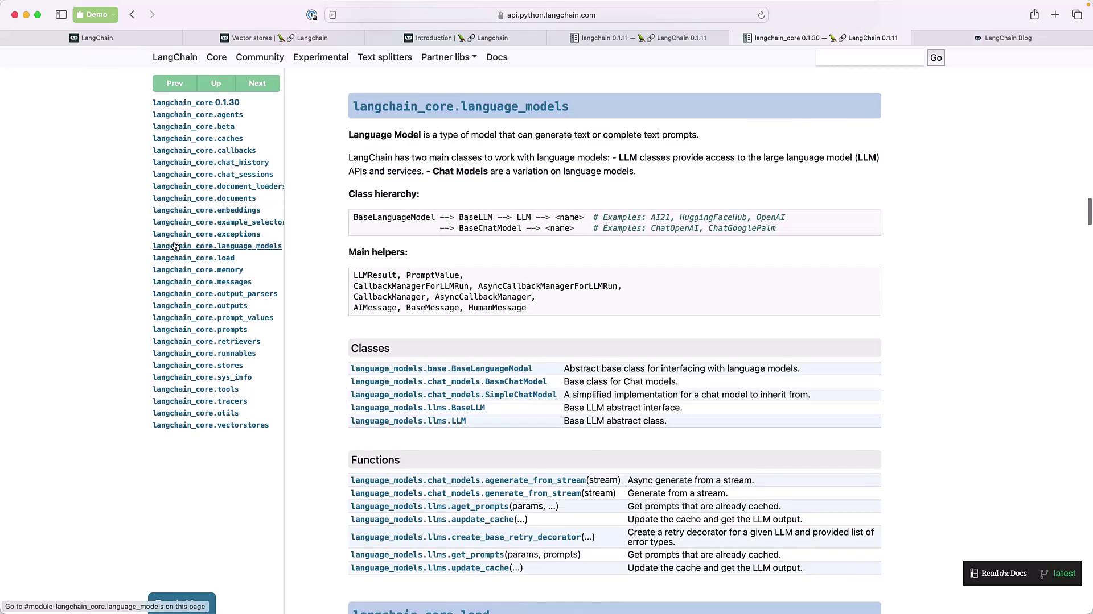Screen dimensions: 1093x614
Task: Click the reader page icon in the address bar
Action: point(333,15)
